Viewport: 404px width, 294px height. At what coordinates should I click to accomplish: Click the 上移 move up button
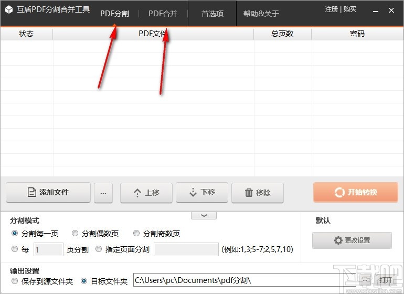[146, 193]
